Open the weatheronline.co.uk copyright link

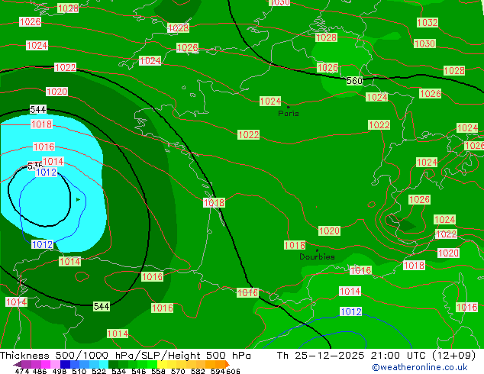[x=419, y=367]
